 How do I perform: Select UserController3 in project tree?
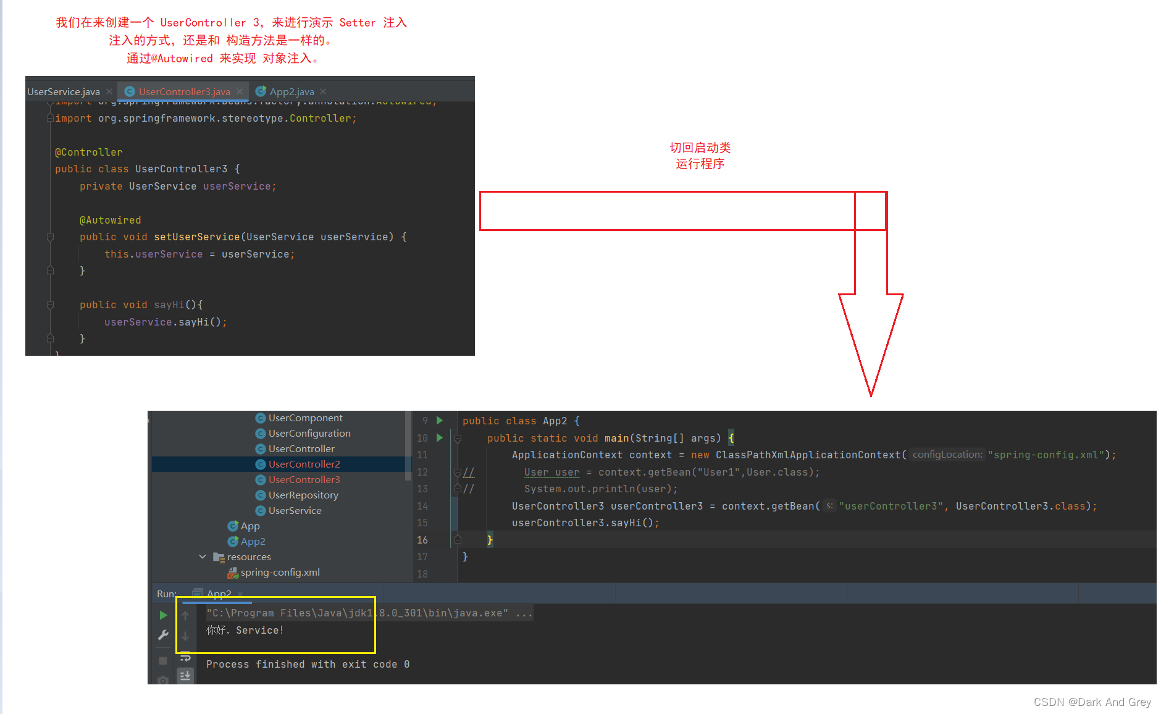click(x=304, y=480)
